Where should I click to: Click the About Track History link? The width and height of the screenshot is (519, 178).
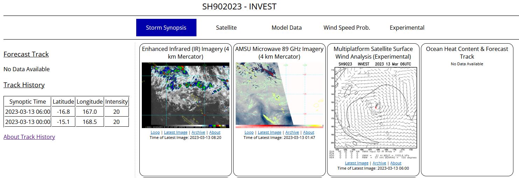pyautogui.click(x=29, y=137)
